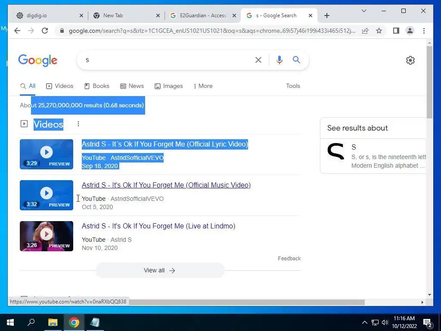Open the tab search dropdown chevron
Image resolution: width=441 pixels, height=331 pixels.
[x=363, y=11]
